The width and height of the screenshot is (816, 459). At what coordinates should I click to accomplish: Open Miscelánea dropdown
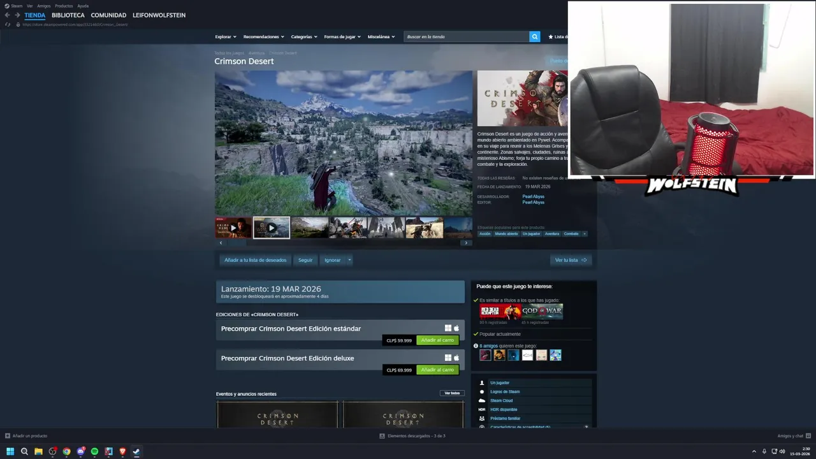pos(381,37)
